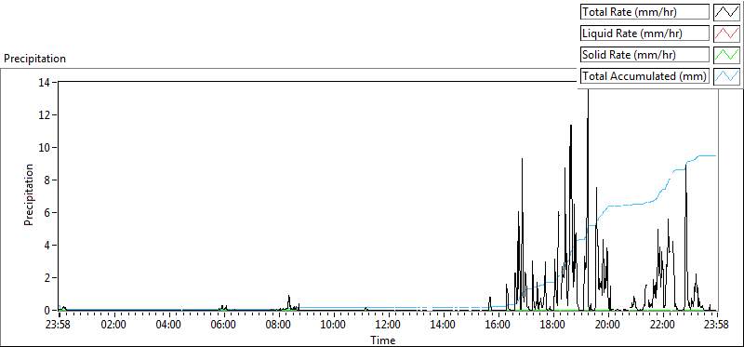Click the 22:00 x-axis tick label
This screenshot has width=744, height=347.
[x=662, y=326]
